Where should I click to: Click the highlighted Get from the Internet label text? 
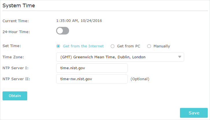[83, 46]
